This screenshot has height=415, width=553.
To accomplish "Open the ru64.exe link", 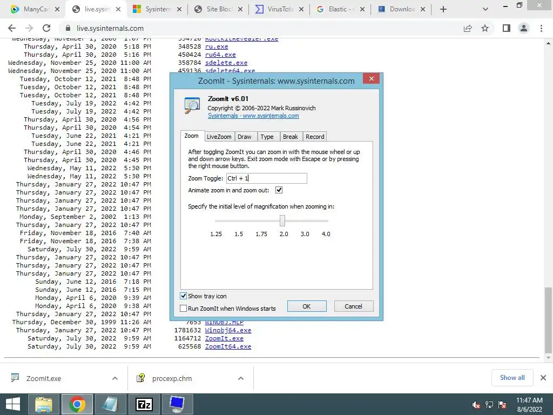I will [x=220, y=55].
